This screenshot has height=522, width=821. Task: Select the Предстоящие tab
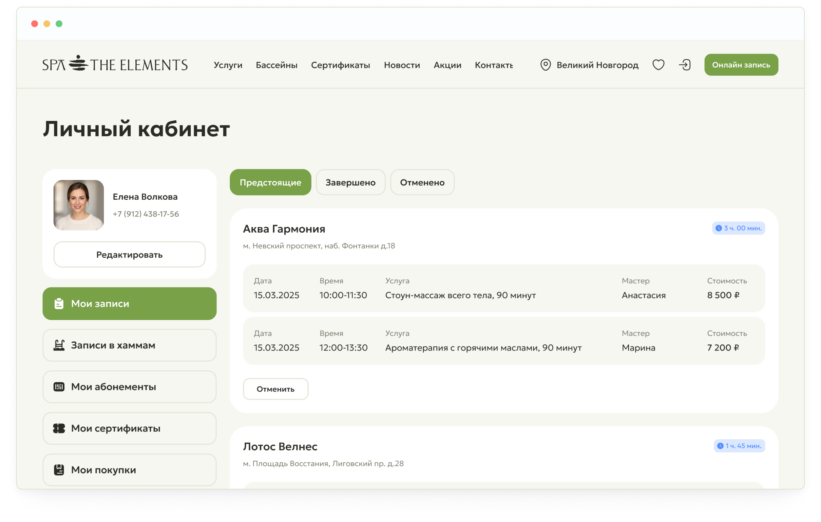tap(270, 182)
